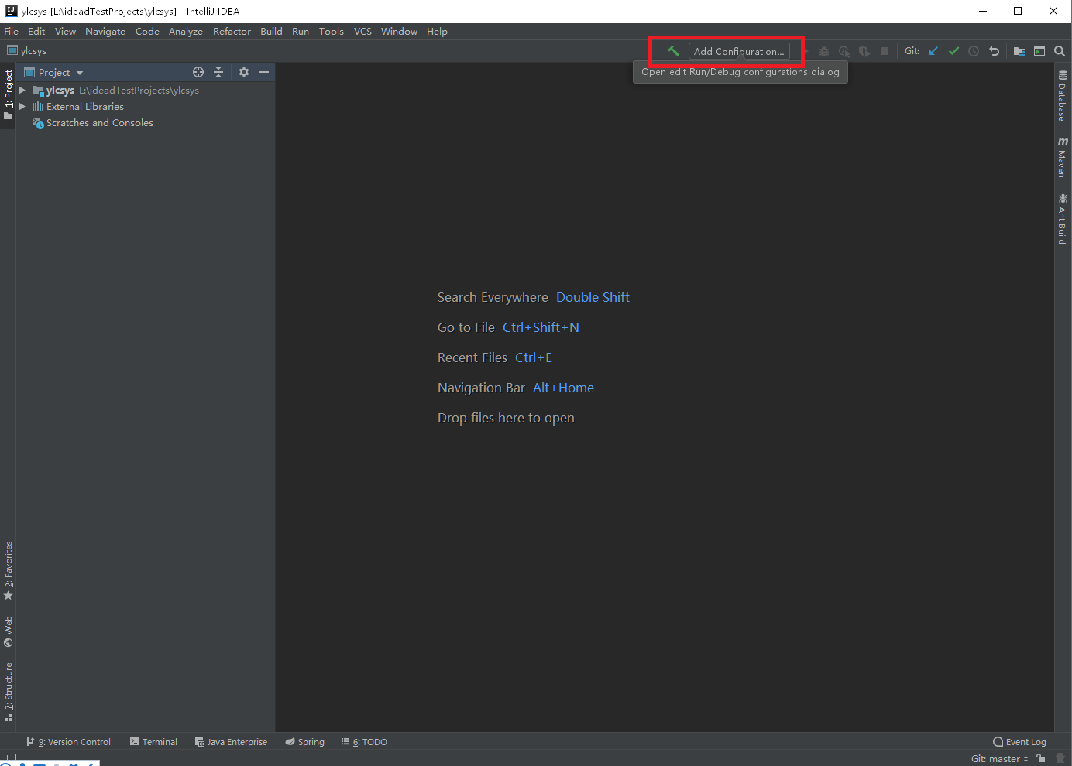The image size is (1072, 766).
Task: Open Git master branch selector
Action: coord(999,758)
